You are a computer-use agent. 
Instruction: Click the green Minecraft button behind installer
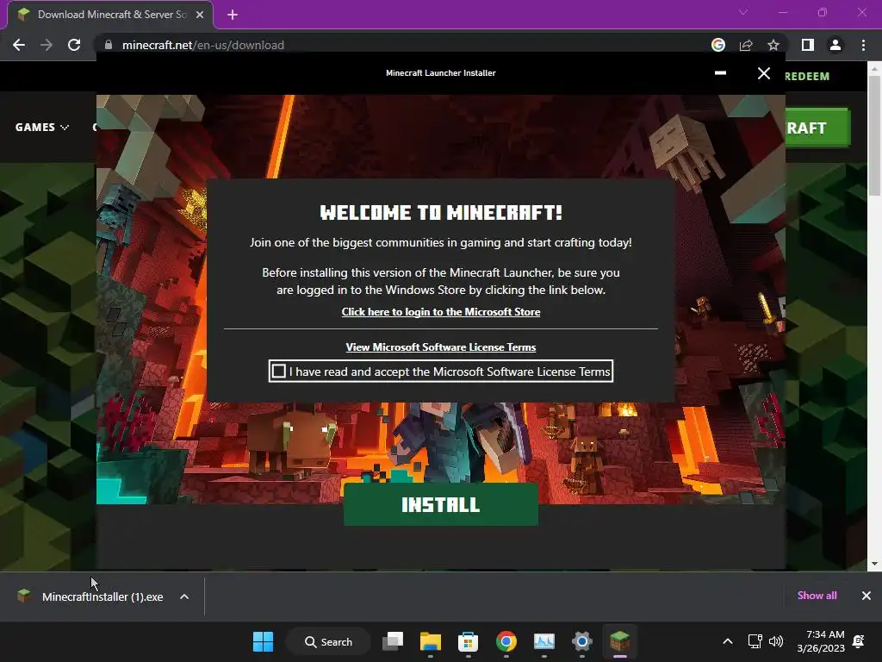coord(817,128)
